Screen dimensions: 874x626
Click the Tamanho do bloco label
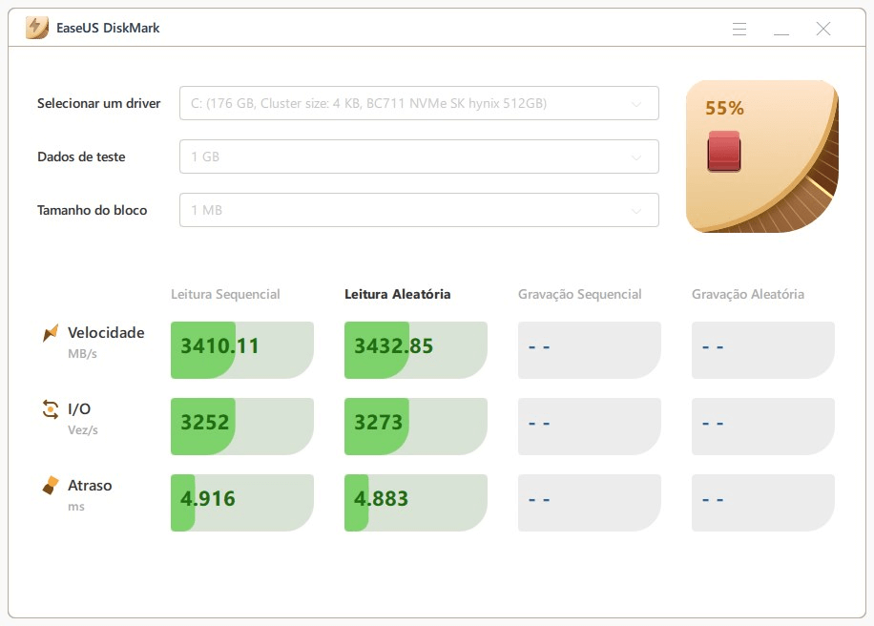[92, 210]
